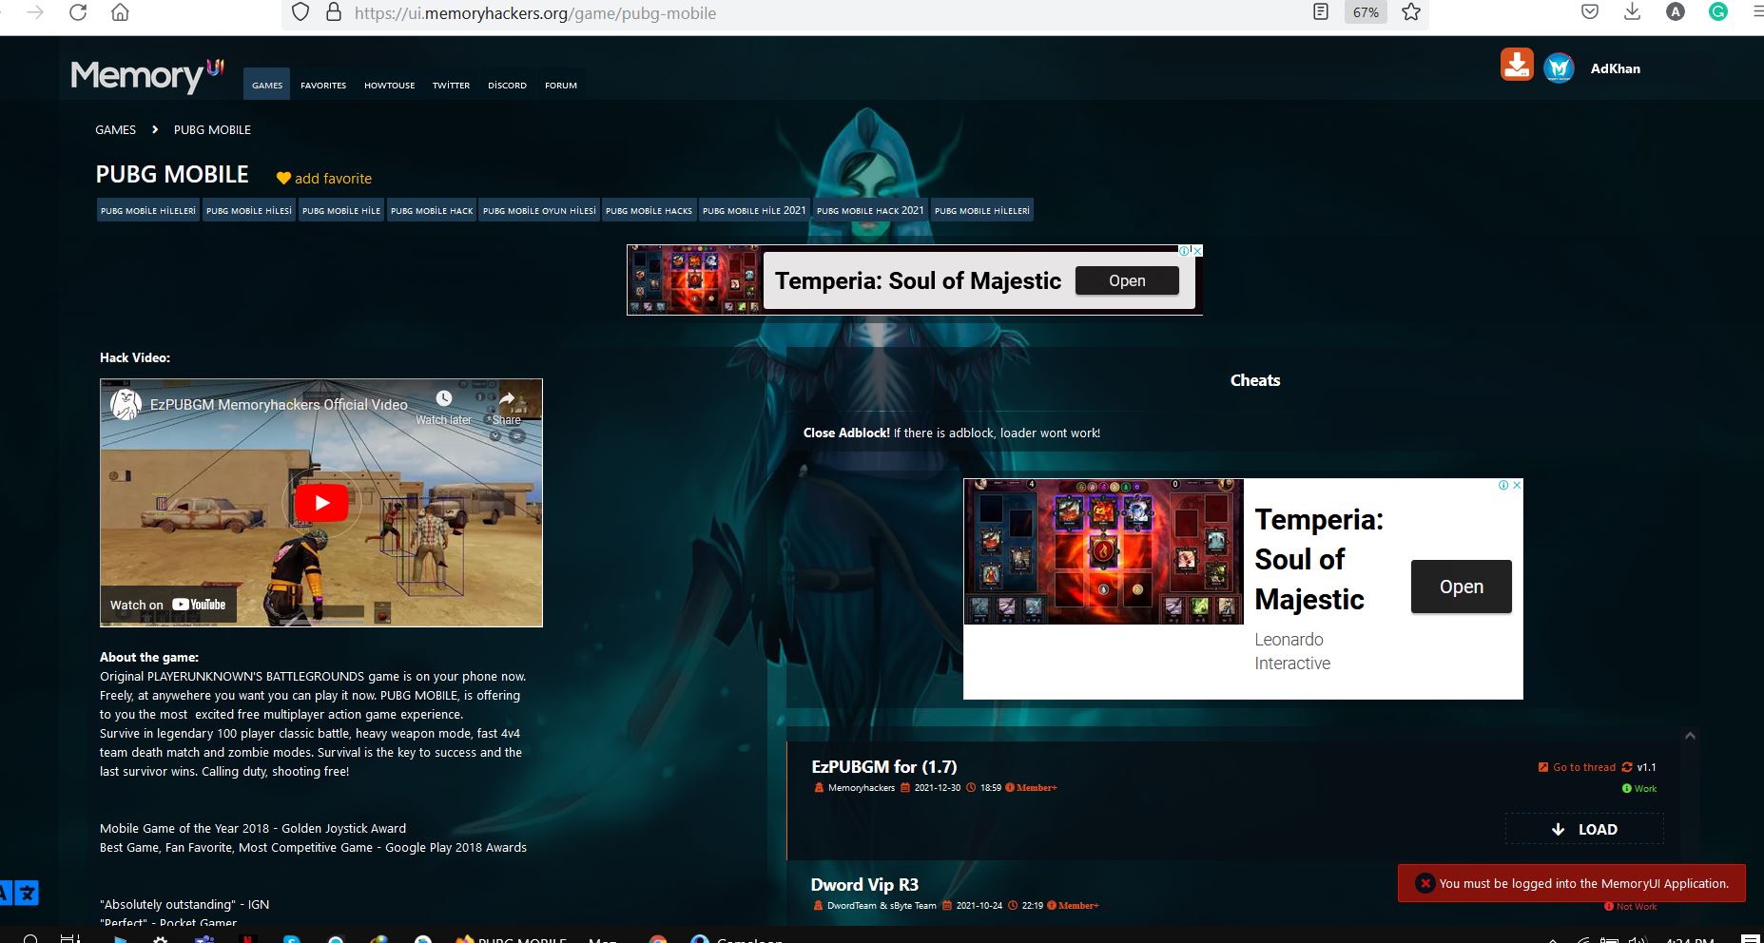Open the video channel avatar
This screenshot has width=1764, height=943.
click(126, 404)
